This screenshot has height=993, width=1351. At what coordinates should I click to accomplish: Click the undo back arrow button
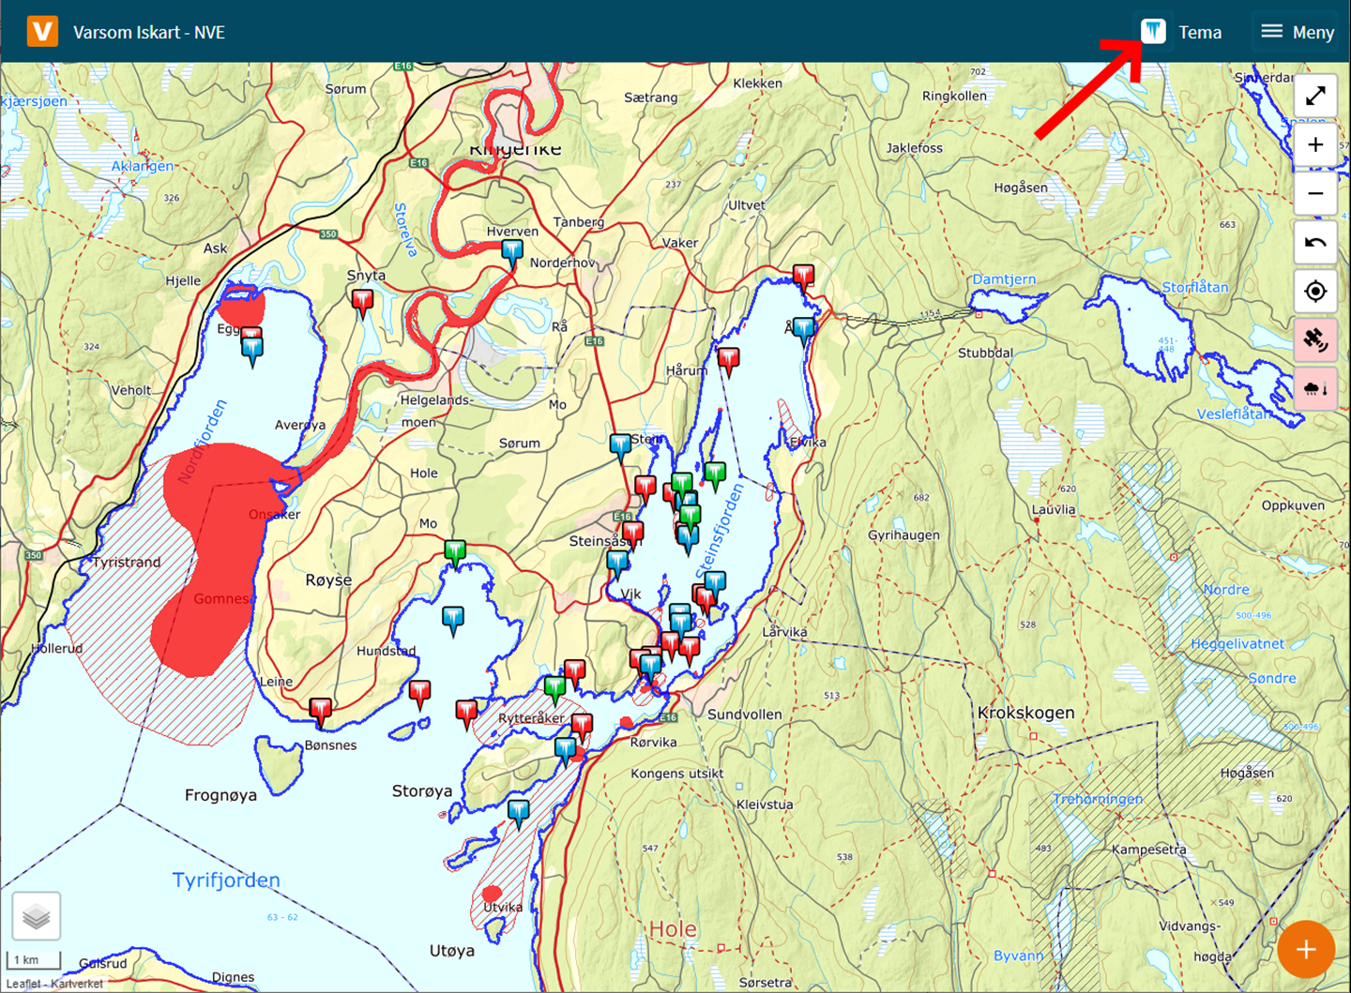(1315, 243)
